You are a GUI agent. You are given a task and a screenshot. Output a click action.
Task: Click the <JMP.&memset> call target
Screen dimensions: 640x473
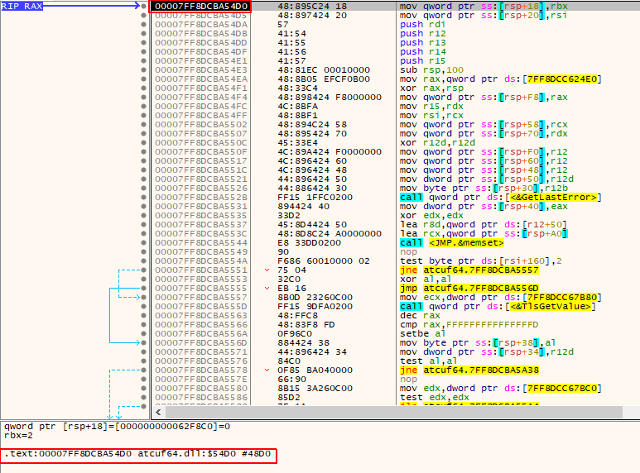[466, 242]
